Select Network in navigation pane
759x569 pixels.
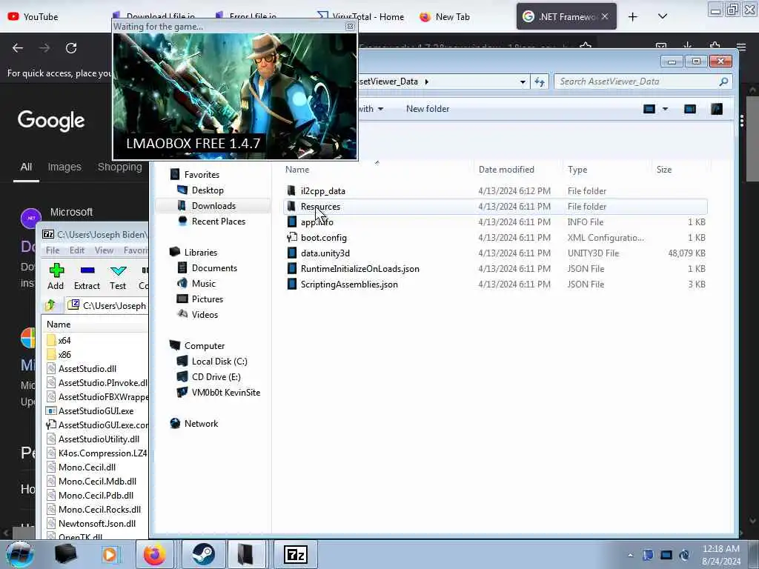click(x=201, y=423)
